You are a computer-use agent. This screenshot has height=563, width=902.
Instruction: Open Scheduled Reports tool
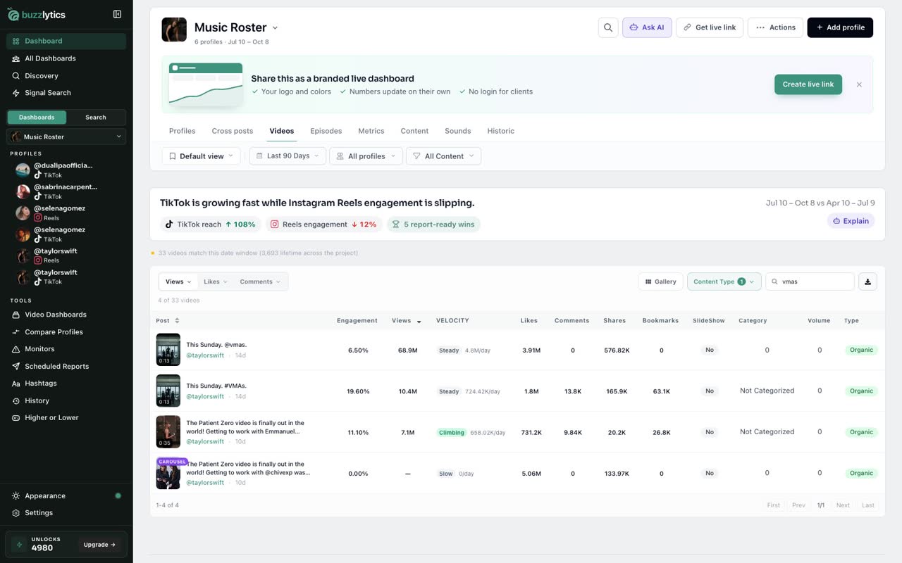coord(66,367)
